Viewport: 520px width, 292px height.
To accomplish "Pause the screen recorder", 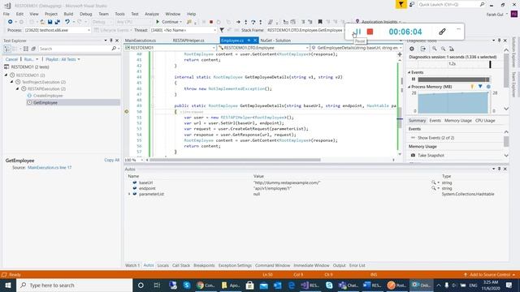I will coord(357,32).
